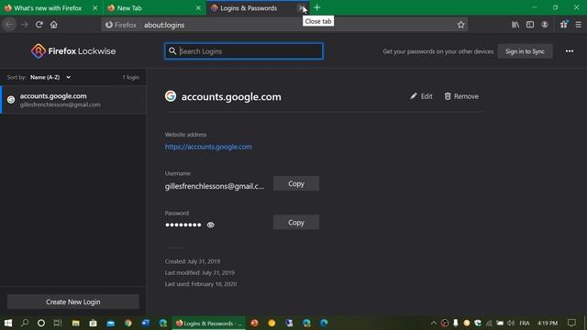Go to the Firefox home page
Image resolution: width=587 pixels, height=330 pixels.
(54, 25)
